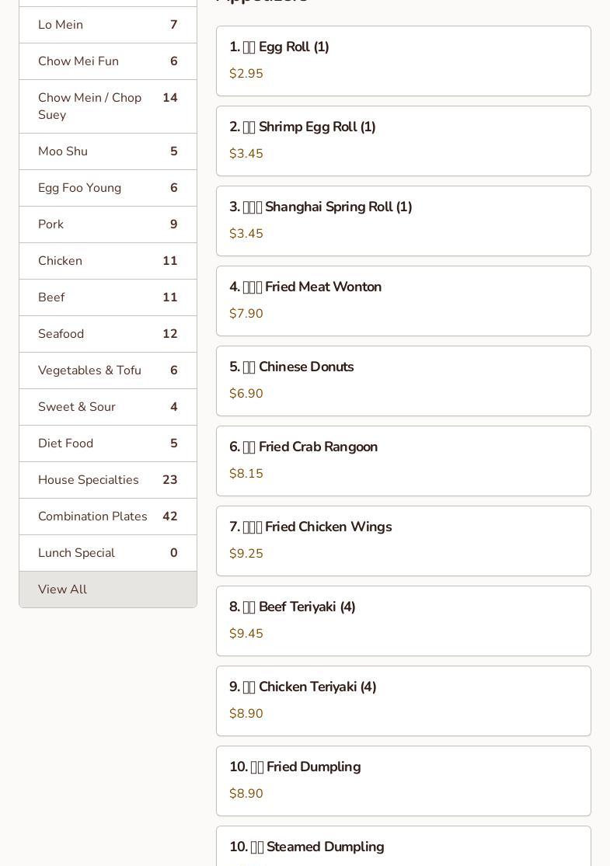Choose Vegetables & Tofu category
The image size is (610, 866).
[108, 370]
